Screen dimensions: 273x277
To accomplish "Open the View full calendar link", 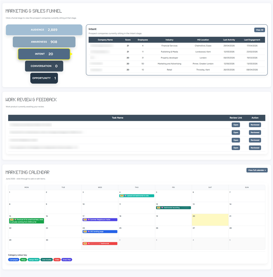I will coord(257,170).
